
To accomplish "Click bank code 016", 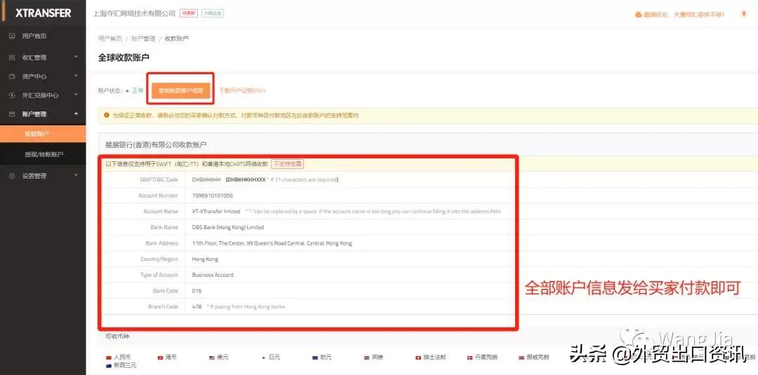I will coord(197,291).
